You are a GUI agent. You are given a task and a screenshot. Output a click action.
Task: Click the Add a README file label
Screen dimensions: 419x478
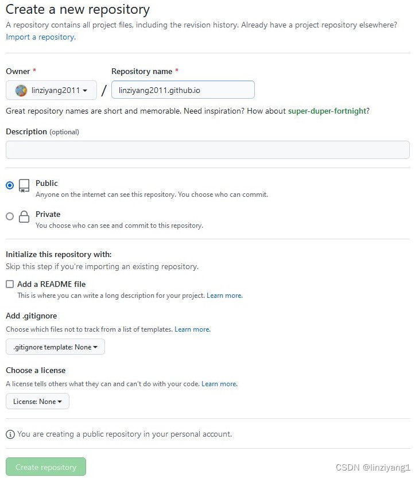[x=51, y=284]
